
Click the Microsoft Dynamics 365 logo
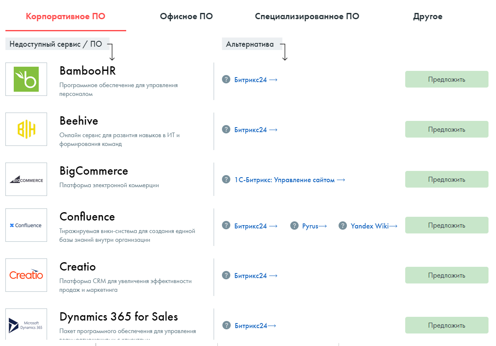click(x=26, y=324)
